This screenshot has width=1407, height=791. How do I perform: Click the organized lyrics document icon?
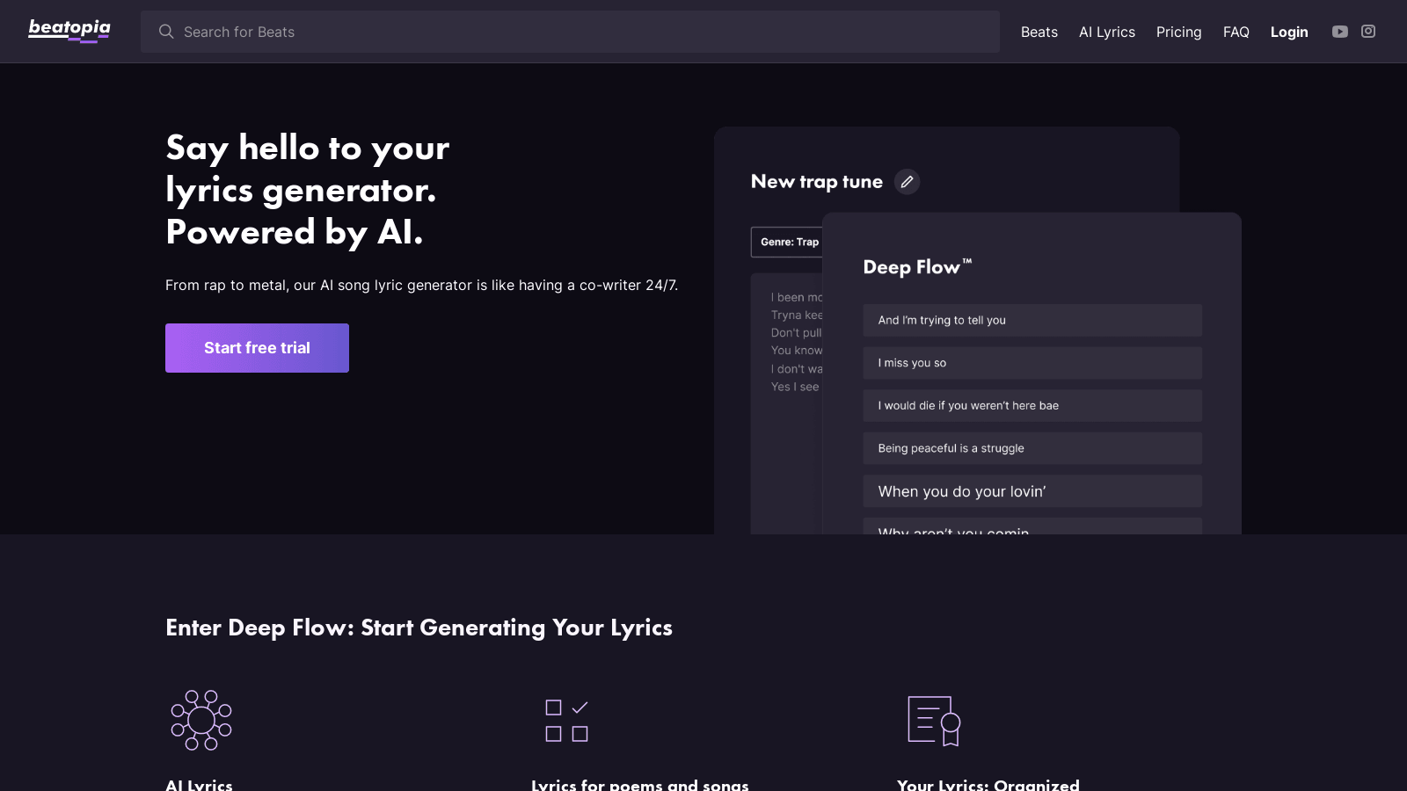[x=934, y=721]
